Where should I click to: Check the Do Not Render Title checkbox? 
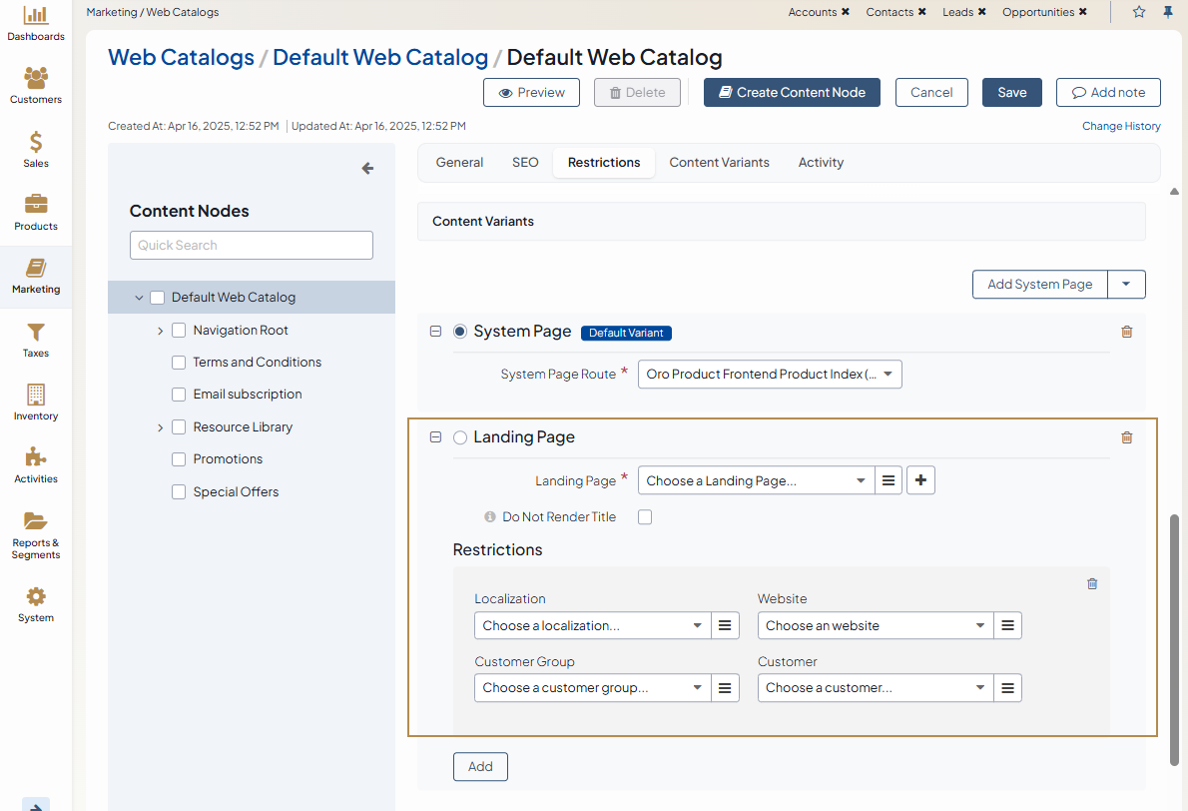pyautogui.click(x=645, y=517)
